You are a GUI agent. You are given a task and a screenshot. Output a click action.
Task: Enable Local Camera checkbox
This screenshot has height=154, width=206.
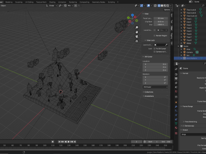(x=154, y=30)
